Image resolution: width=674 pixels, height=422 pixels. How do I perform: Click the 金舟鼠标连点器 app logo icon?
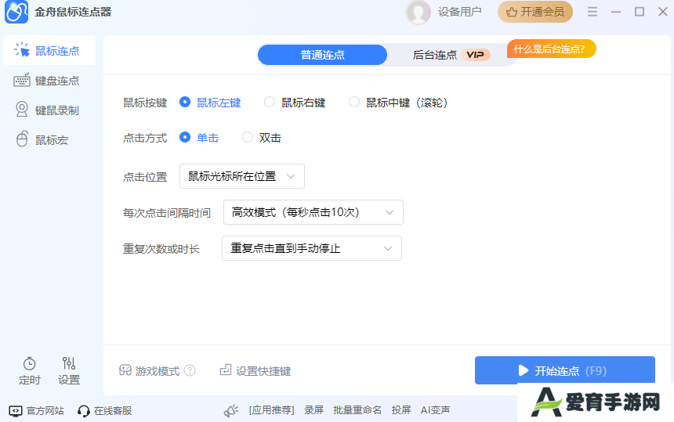(x=16, y=12)
